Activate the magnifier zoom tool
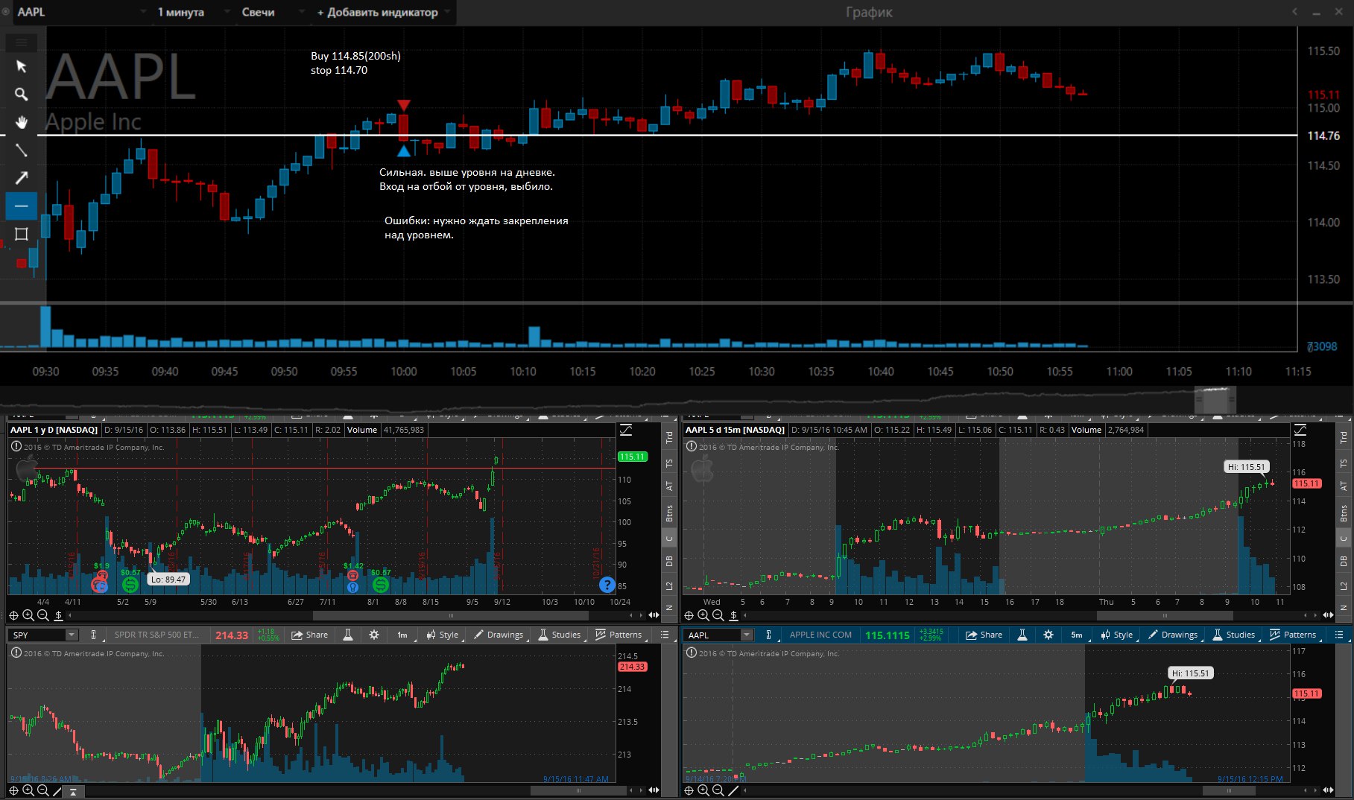Image resolution: width=1354 pixels, height=800 pixels. (x=21, y=95)
